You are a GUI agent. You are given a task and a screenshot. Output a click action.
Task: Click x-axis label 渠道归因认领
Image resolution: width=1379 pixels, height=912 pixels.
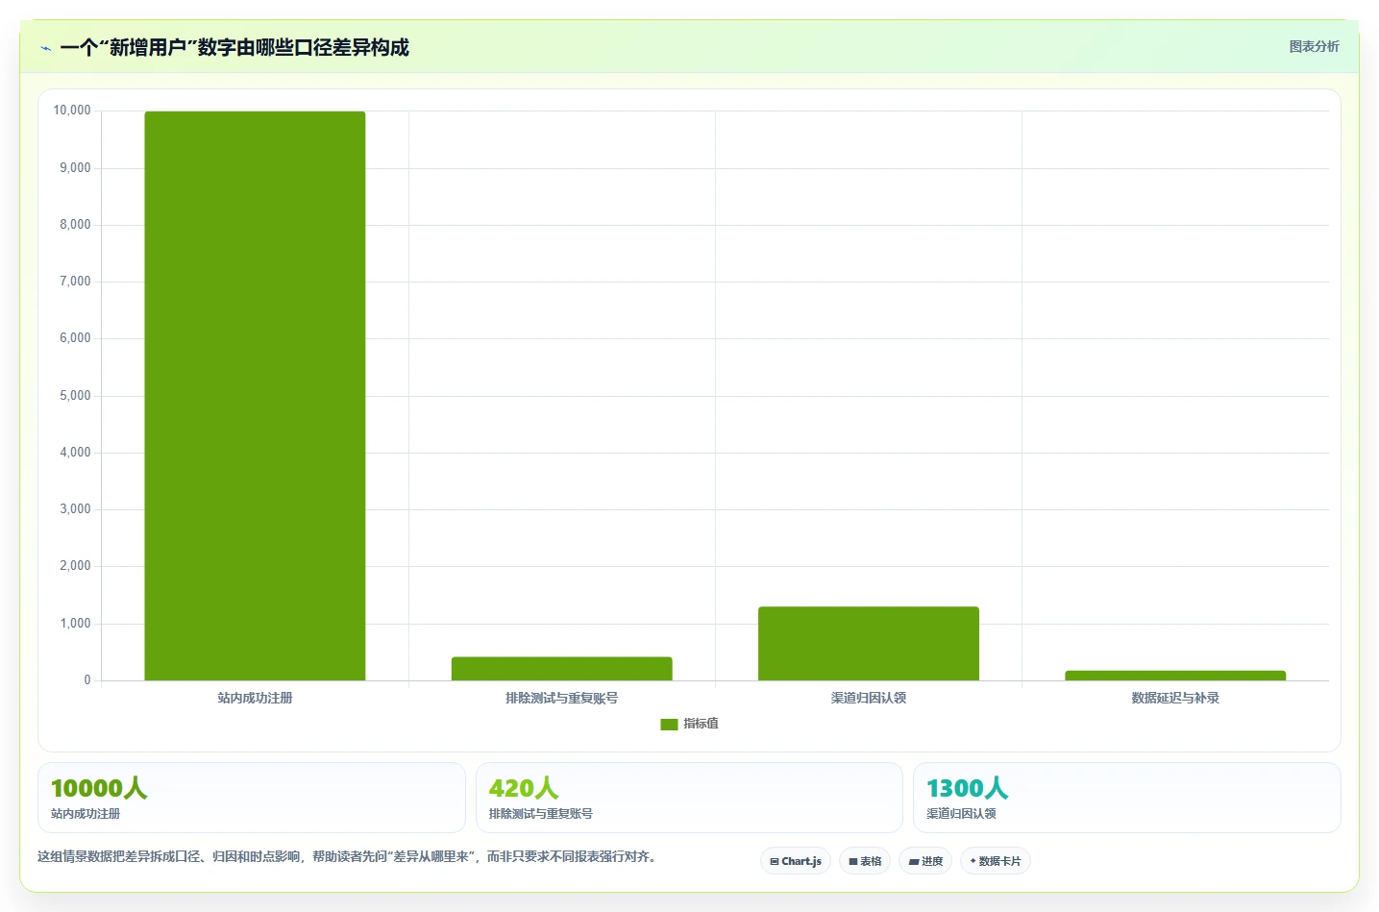click(869, 698)
